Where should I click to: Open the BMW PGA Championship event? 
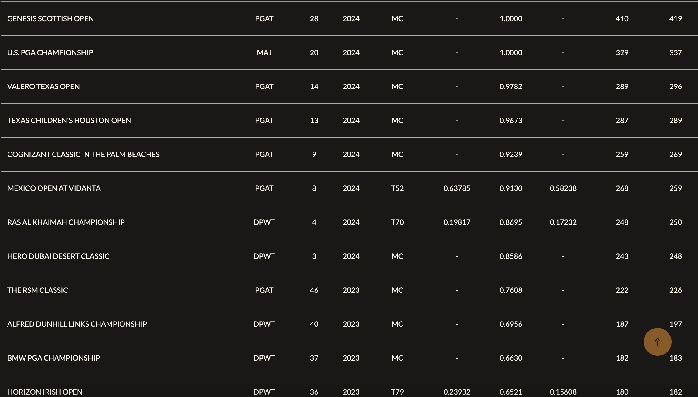coord(53,358)
